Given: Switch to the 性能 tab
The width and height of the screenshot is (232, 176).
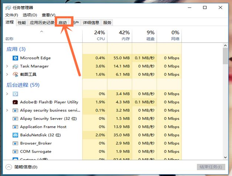Looking at the screenshot, I should tap(22, 23).
